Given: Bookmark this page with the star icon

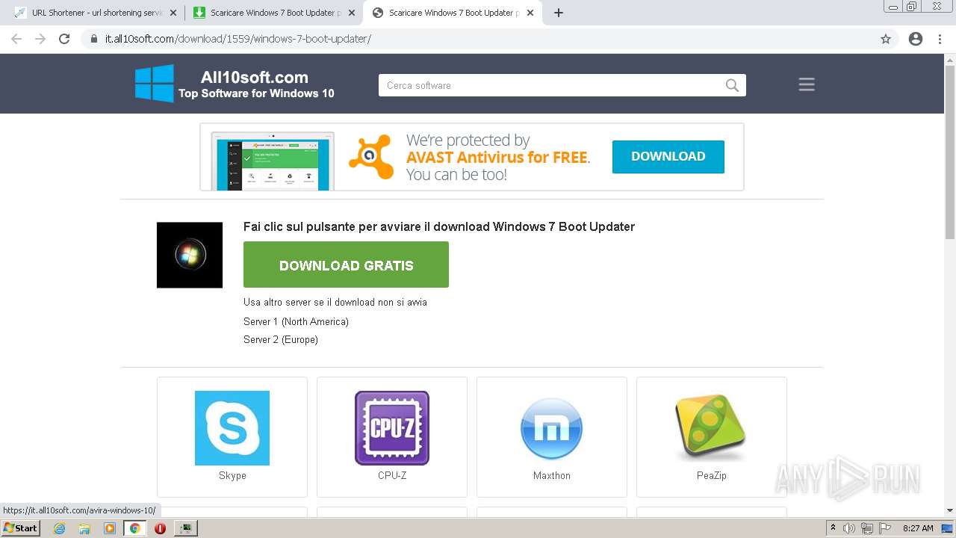Looking at the screenshot, I should click(886, 39).
